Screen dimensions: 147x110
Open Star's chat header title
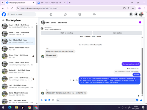pos(57,23)
